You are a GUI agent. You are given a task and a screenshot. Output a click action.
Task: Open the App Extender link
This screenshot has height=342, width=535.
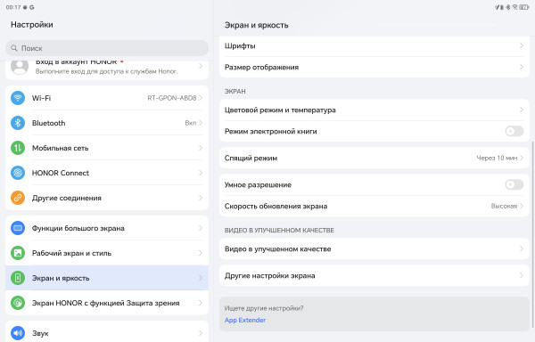(245, 321)
